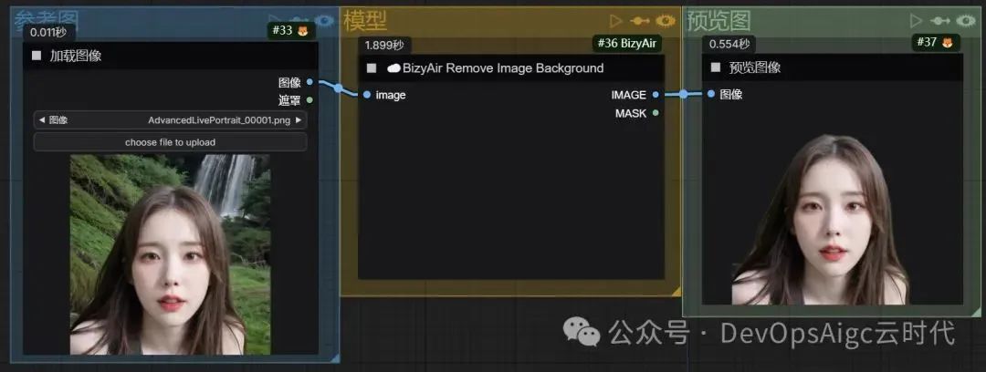Click the play icon on the 预览图 group
986x372 pixels.
click(x=917, y=21)
